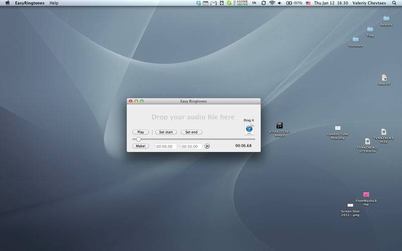Click the Drag it AAC file icon

tap(249, 129)
